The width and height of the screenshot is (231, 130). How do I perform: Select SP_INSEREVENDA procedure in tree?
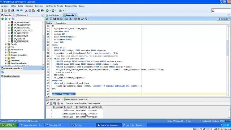(21, 36)
